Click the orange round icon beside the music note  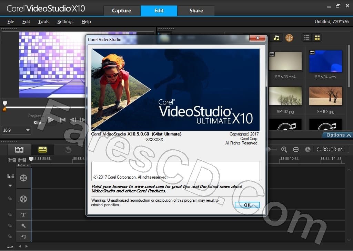[x=289, y=38]
